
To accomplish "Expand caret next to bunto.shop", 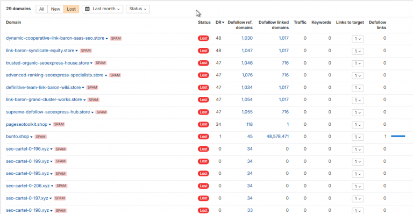I will 31,137.
